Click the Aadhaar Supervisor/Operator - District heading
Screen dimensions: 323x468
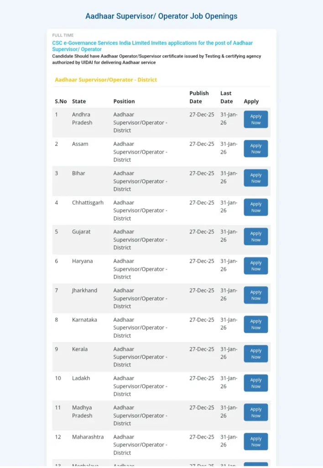(106, 80)
